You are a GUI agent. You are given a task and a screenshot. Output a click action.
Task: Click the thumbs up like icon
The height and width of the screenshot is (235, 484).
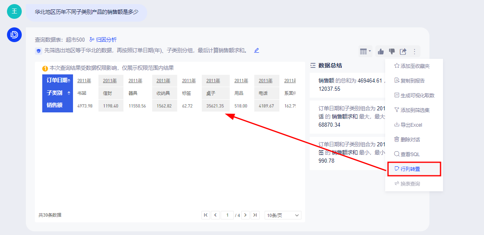381,51
